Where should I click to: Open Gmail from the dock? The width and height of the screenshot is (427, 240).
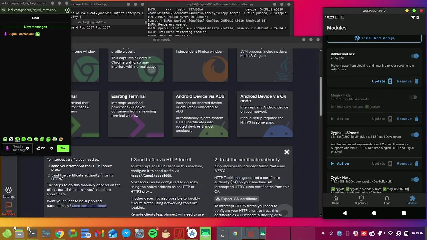click(x=99, y=234)
